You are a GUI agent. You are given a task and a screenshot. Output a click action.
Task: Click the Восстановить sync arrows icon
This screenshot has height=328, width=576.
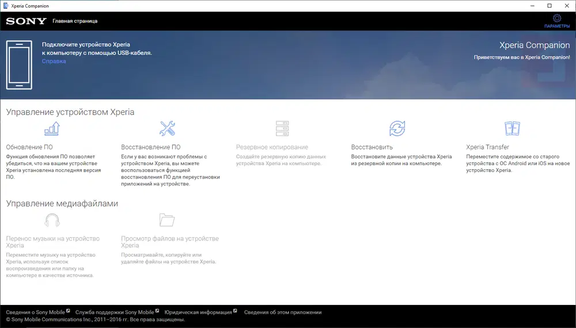click(397, 128)
